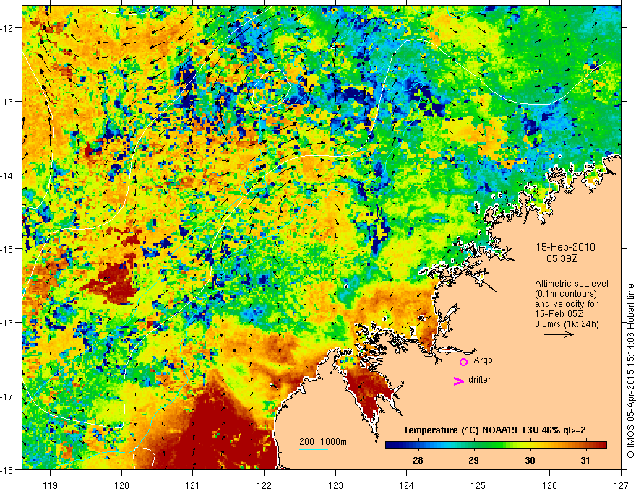This screenshot has height=491, width=636.
Task: Click the longitude axis label 122
Action: pyautogui.click(x=264, y=485)
